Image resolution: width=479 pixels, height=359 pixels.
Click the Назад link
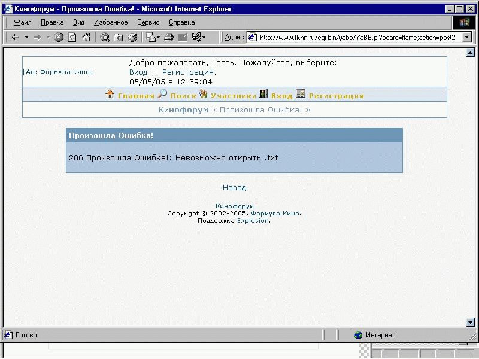tap(234, 188)
